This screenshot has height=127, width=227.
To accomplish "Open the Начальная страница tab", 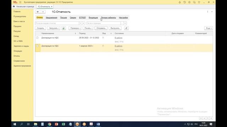I will [x=24, y=6].
